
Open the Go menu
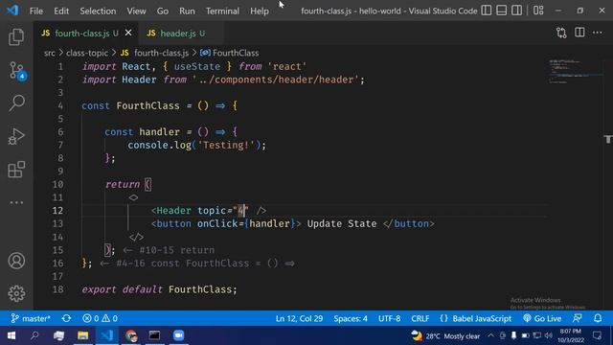pyautogui.click(x=162, y=11)
